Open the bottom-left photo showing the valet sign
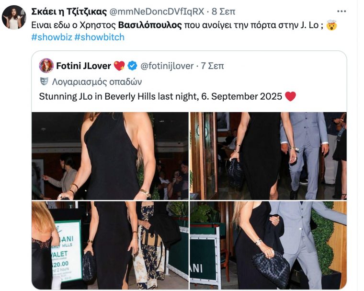The width and height of the screenshot is (364, 291). pos(110,245)
